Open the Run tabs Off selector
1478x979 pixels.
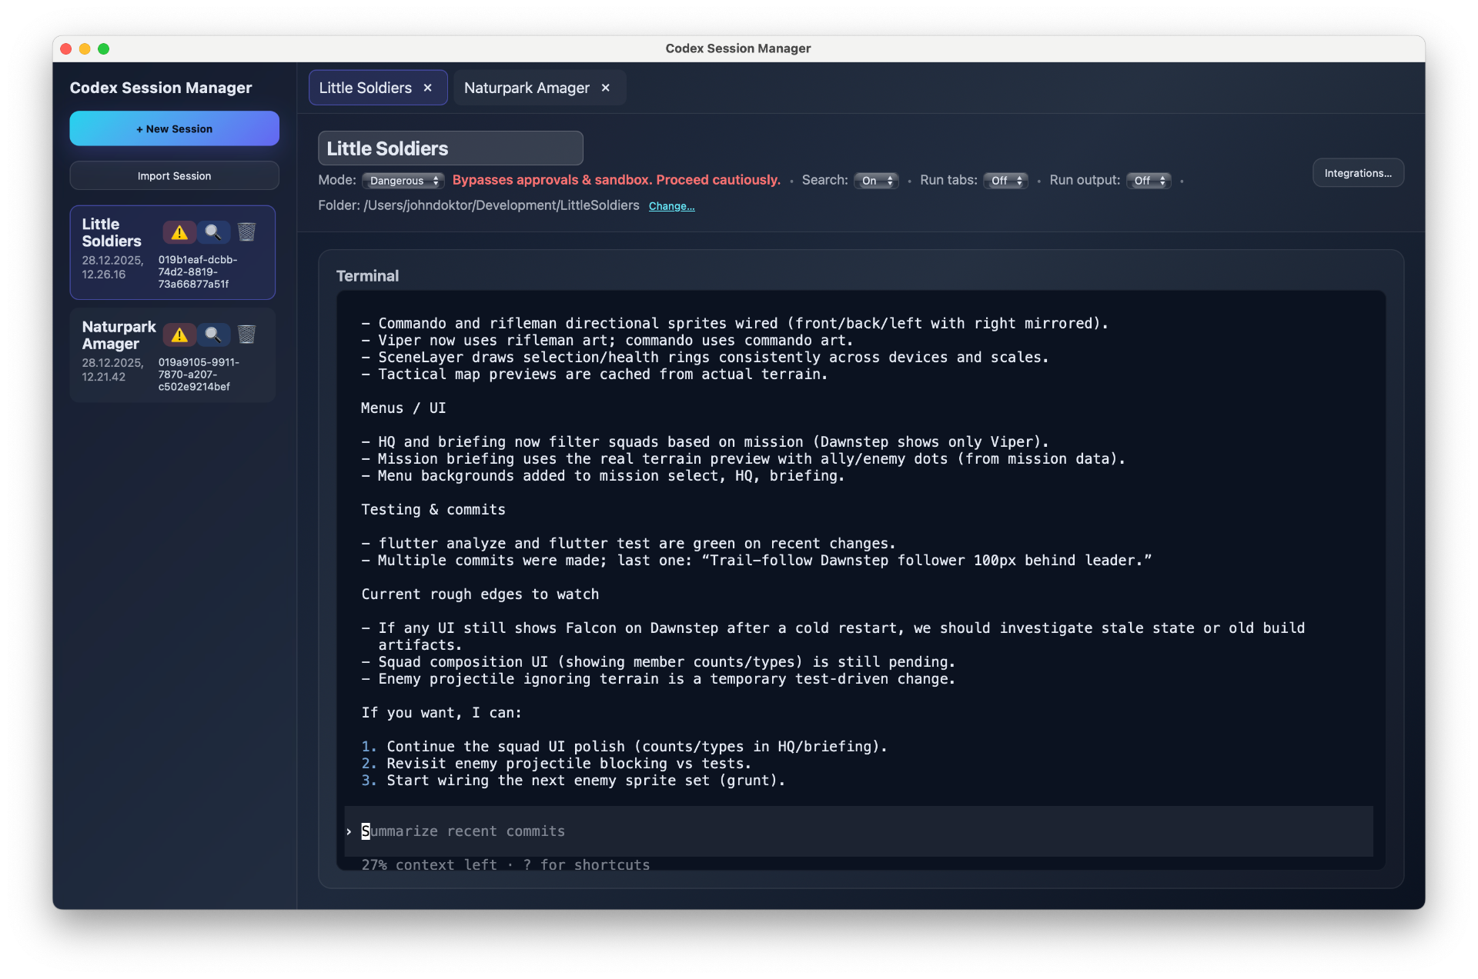coord(1005,181)
